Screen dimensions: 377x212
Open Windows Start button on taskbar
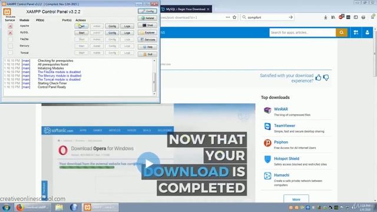click(6, 207)
